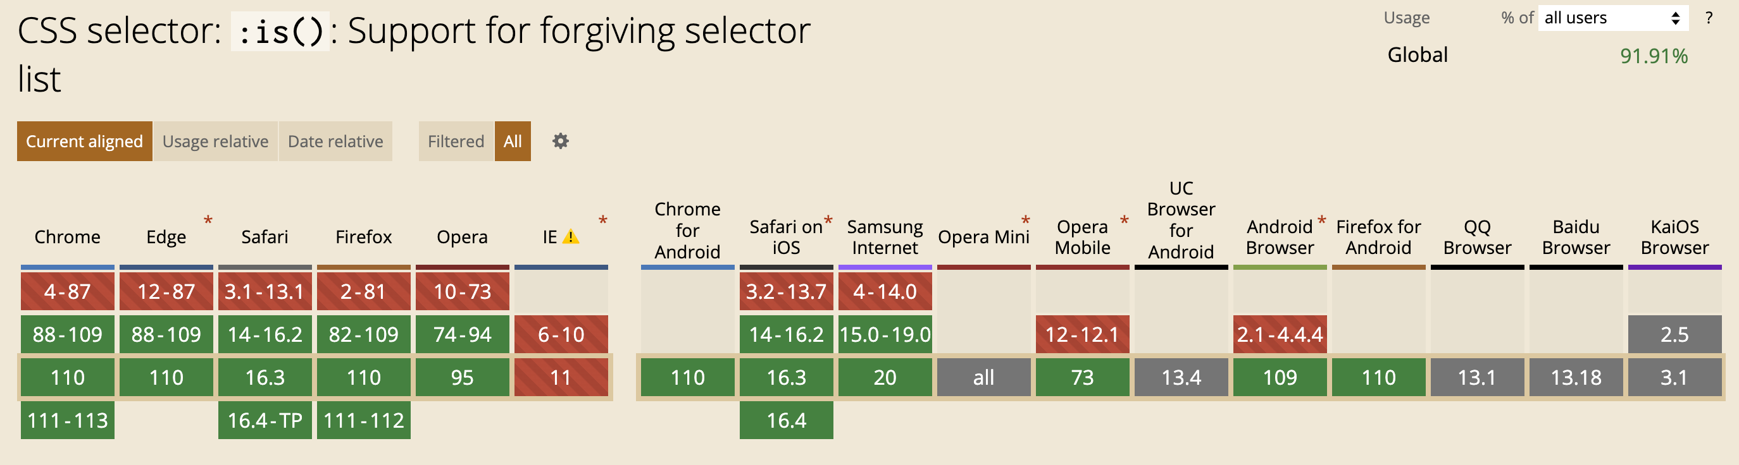Click the Samsung Internet 15.0-19.0 cell
1739x465 pixels.
tap(884, 334)
